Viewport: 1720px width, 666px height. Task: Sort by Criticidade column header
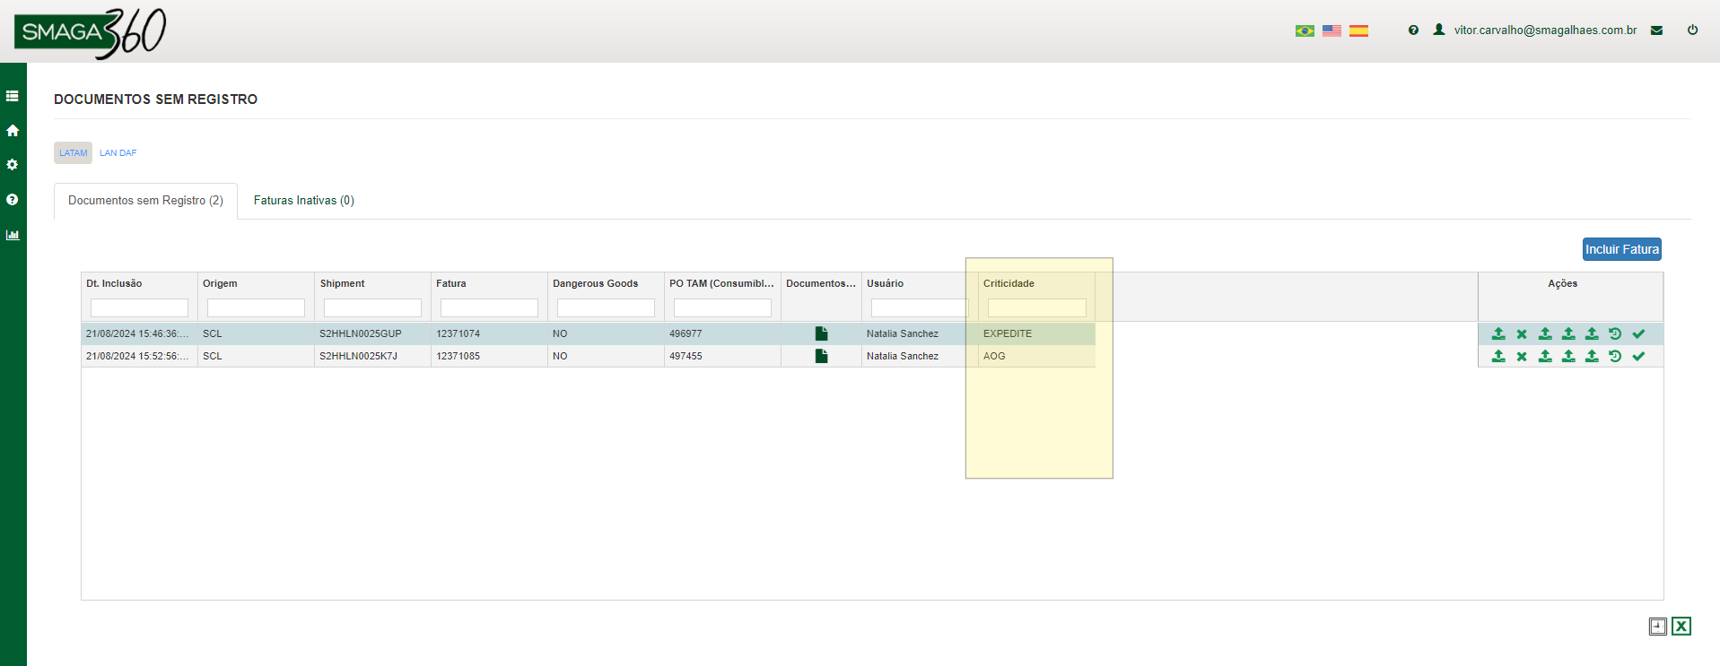click(1008, 283)
